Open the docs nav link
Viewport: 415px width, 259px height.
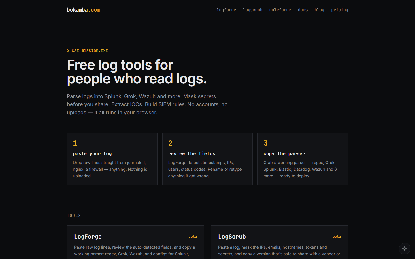tap(303, 10)
